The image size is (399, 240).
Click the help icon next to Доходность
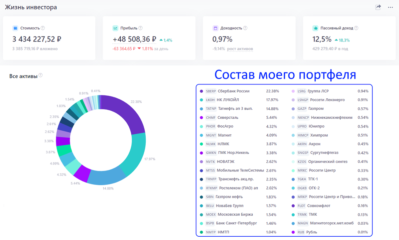point(245,28)
